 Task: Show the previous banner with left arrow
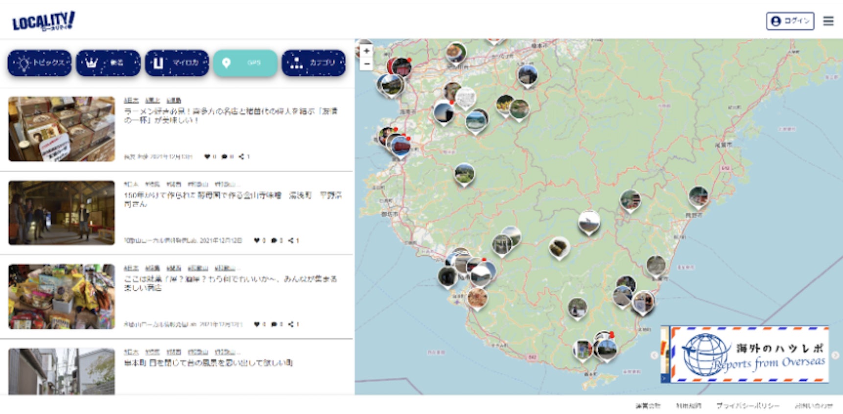(654, 355)
